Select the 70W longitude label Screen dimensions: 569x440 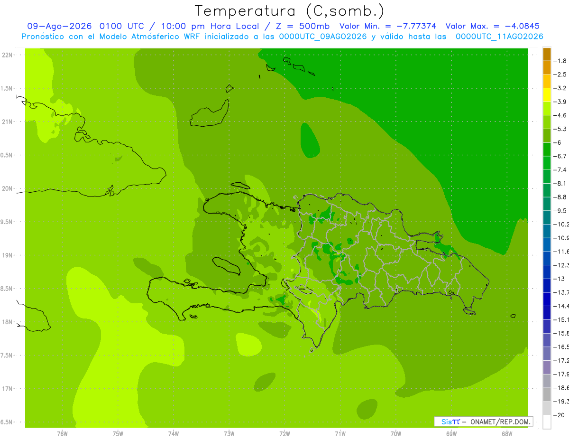click(x=396, y=434)
